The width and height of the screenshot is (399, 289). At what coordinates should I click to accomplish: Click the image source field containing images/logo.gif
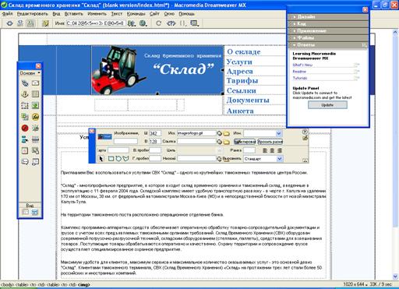click(x=196, y=133)
